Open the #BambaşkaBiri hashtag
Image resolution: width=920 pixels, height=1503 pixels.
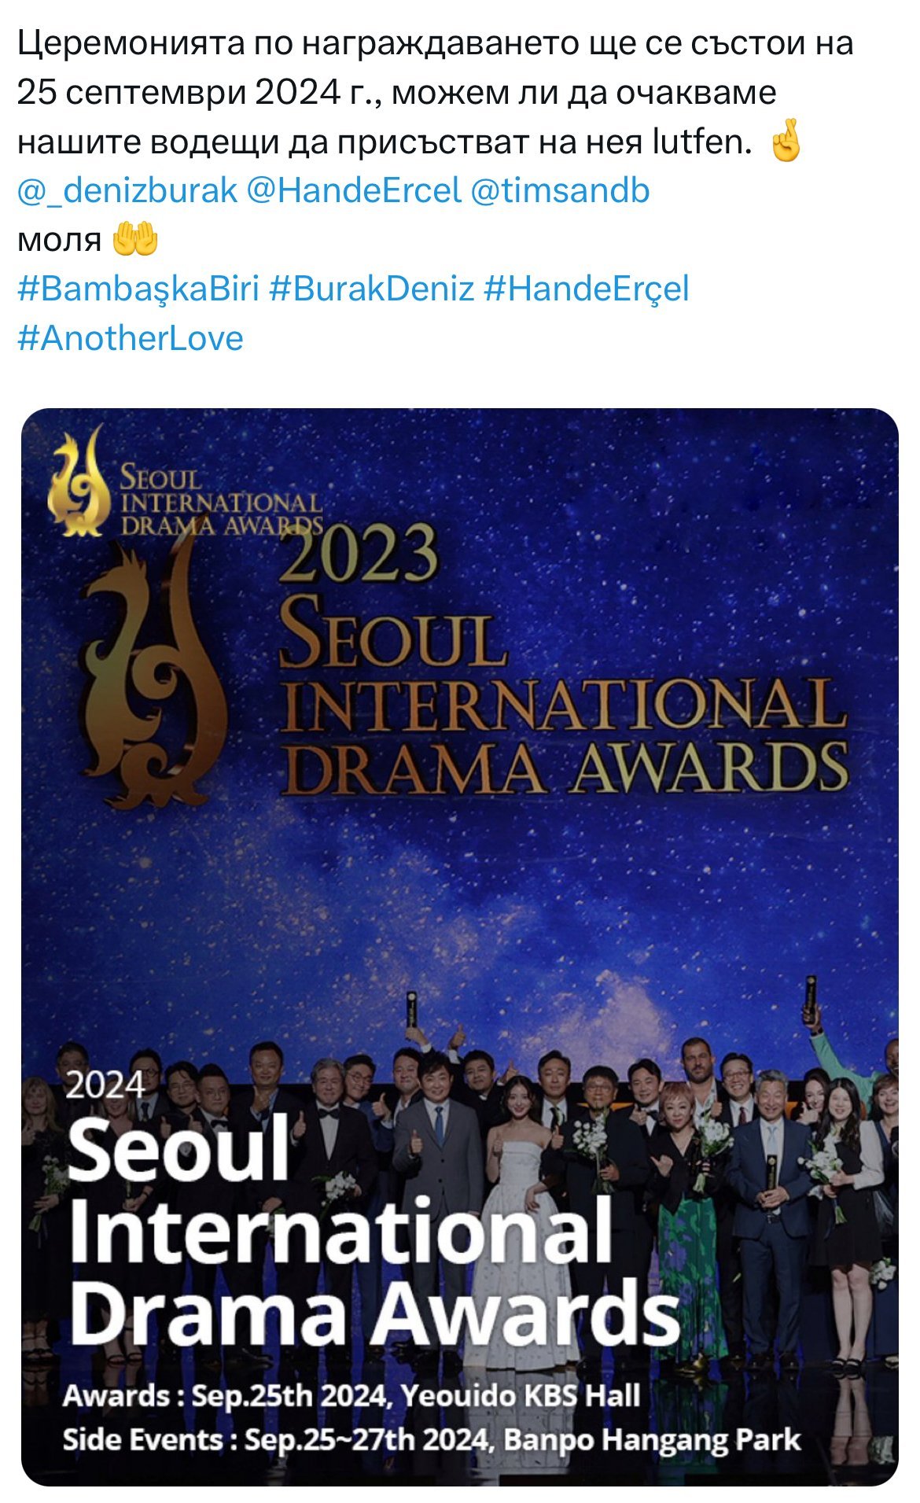(x=138, y=289)
